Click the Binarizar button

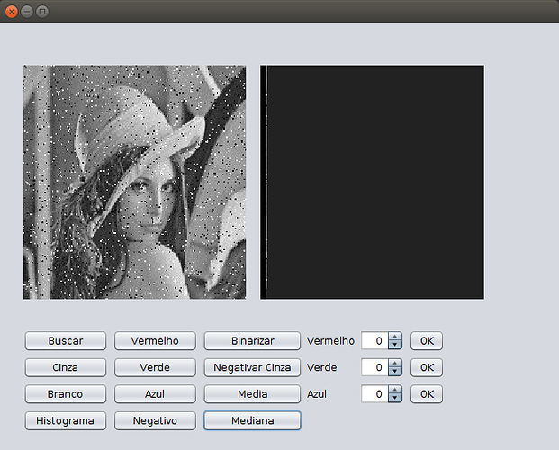252,341
